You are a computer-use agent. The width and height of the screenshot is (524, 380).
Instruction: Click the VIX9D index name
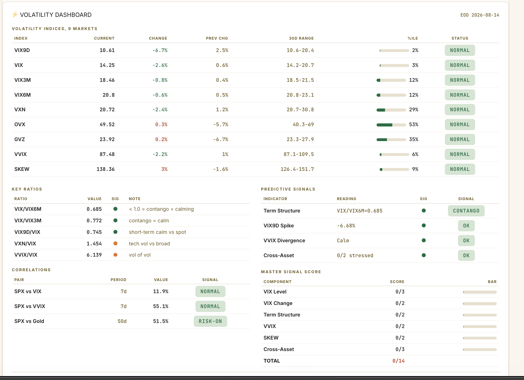pos(22,50)
